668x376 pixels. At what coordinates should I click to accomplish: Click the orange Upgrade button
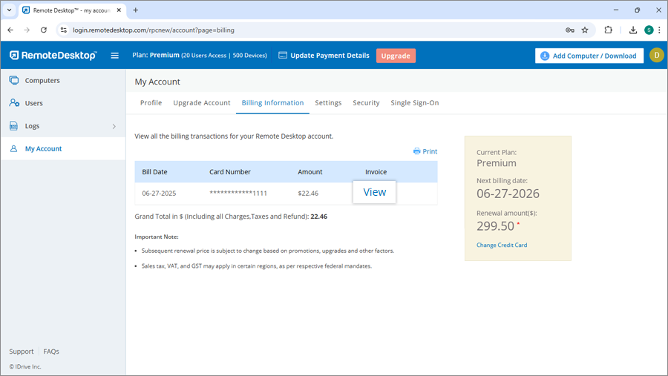tap(396, 56)
